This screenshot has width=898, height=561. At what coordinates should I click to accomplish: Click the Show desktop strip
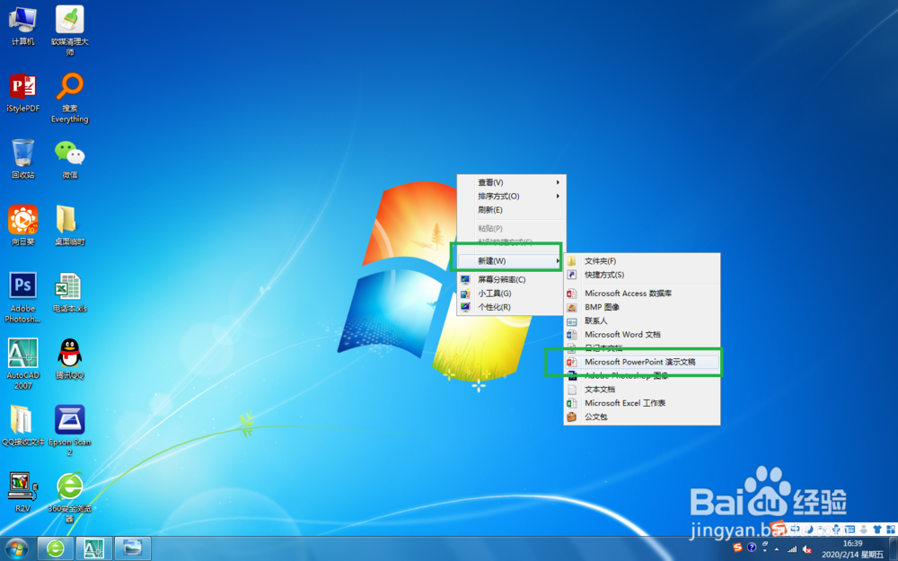point(894,548)
